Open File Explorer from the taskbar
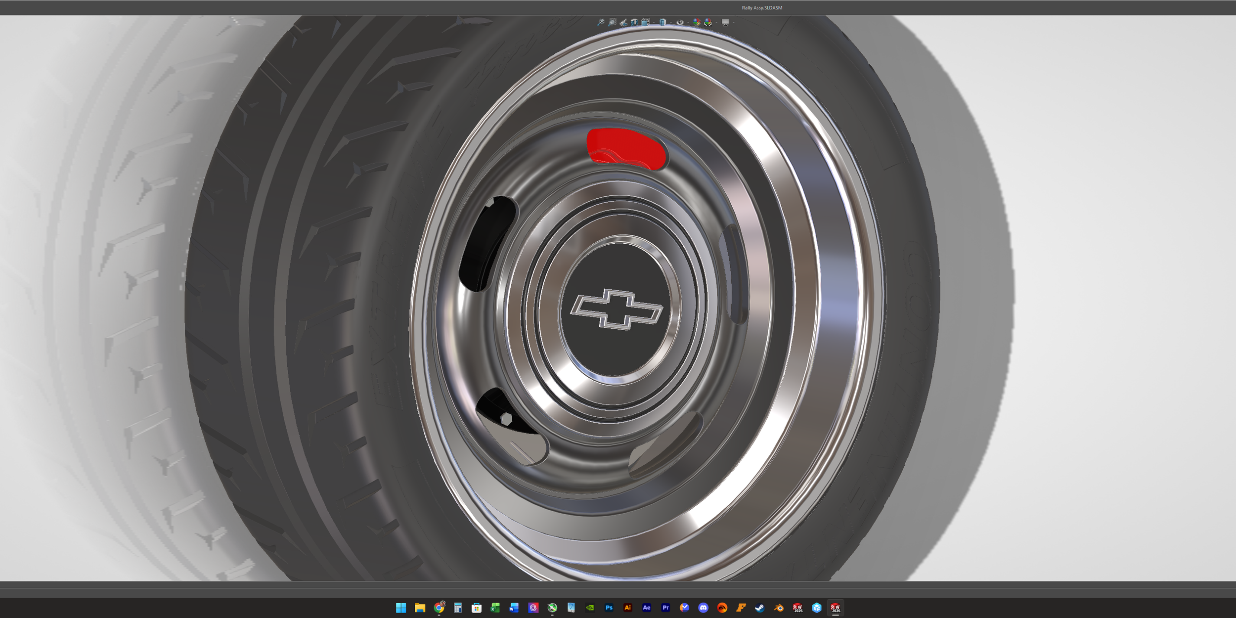1236x618 pixels. 420,608
